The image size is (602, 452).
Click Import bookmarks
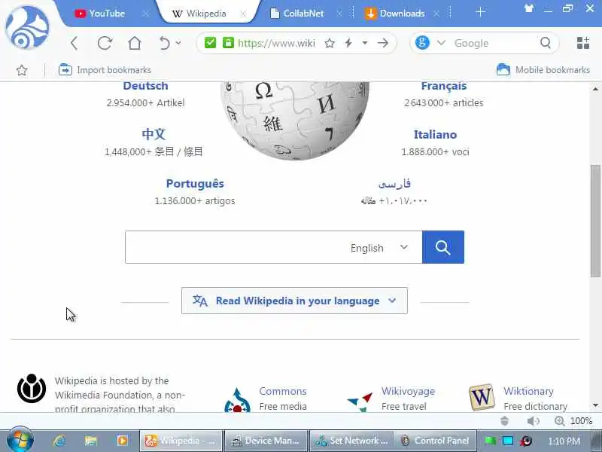[105, 70]
